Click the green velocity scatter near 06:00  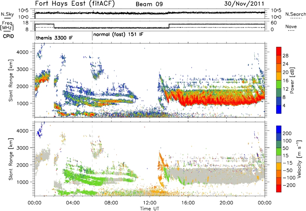pos(92,180)
